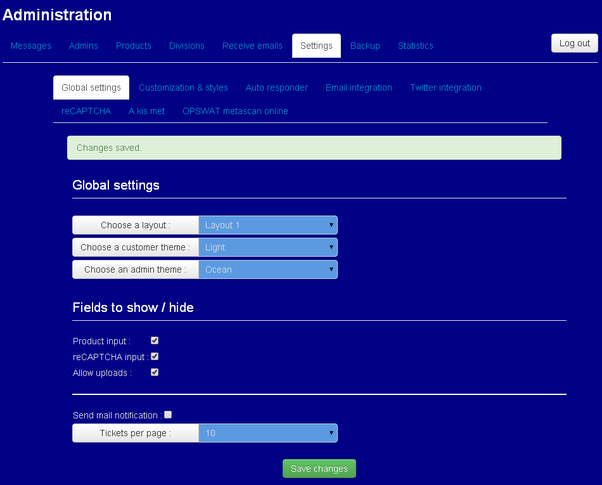The height and width of the screenshot is (485, 602).
Task: Select the Divisions tab
Action: click(x=187, y=46)
